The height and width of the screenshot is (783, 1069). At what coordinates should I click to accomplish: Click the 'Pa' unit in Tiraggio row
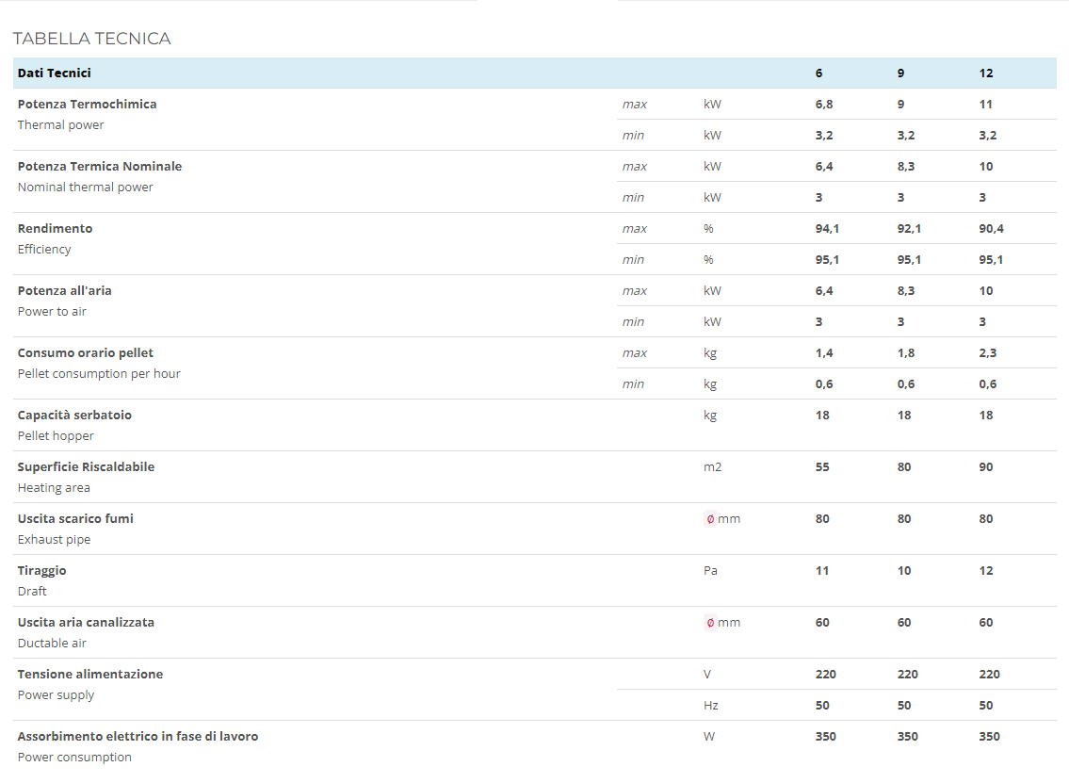(710, 571)
